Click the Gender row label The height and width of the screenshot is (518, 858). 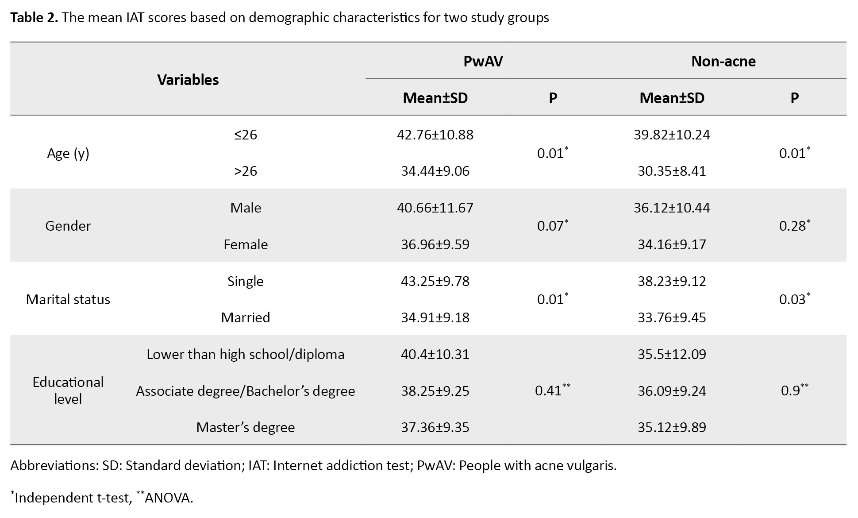point(68,226)
